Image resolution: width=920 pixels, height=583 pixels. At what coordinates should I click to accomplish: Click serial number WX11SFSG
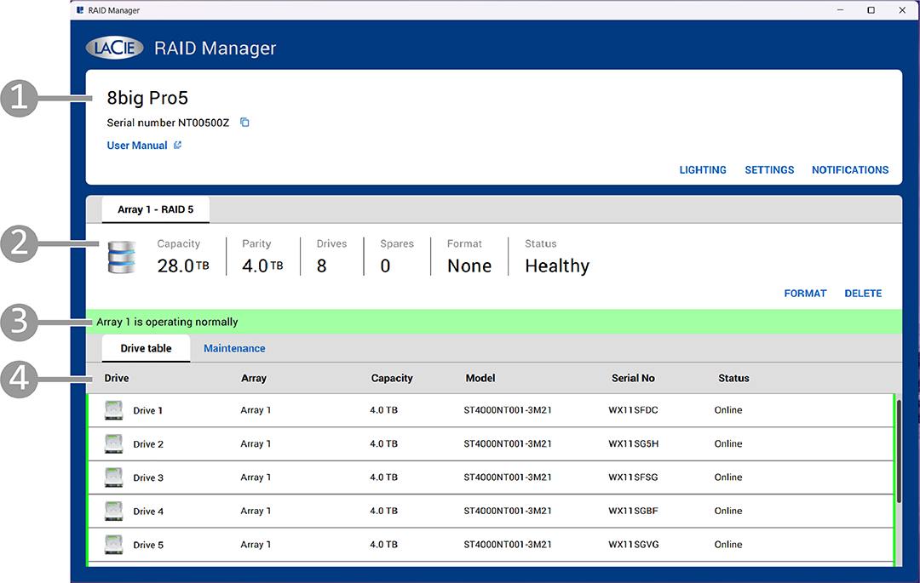coord(633,477)
